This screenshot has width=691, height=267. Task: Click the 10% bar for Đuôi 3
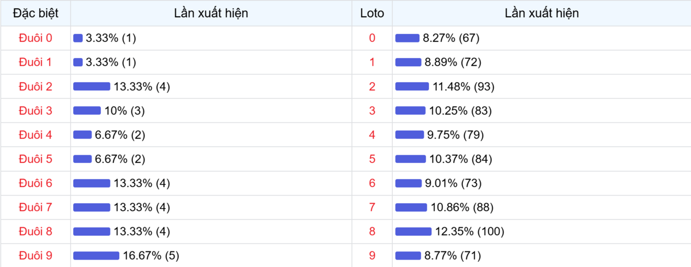(x=87, y=110)
